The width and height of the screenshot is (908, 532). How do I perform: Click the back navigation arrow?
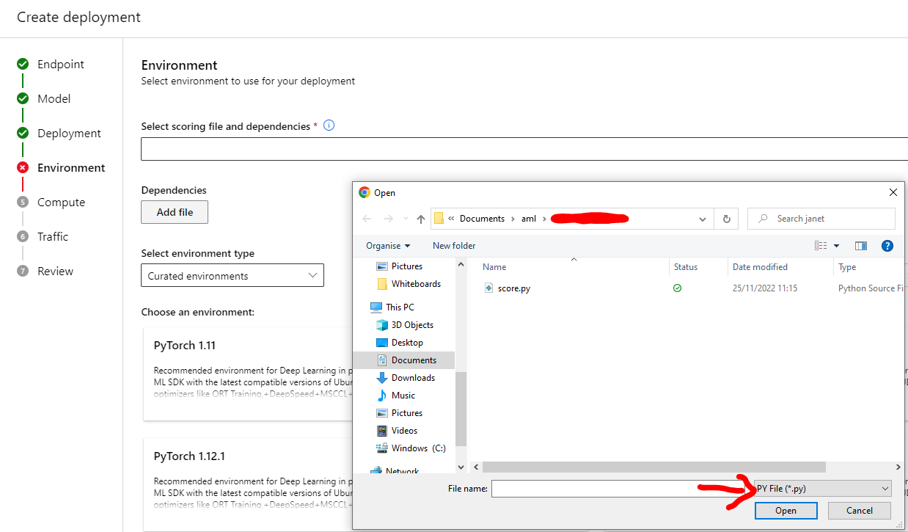(367, 218)
